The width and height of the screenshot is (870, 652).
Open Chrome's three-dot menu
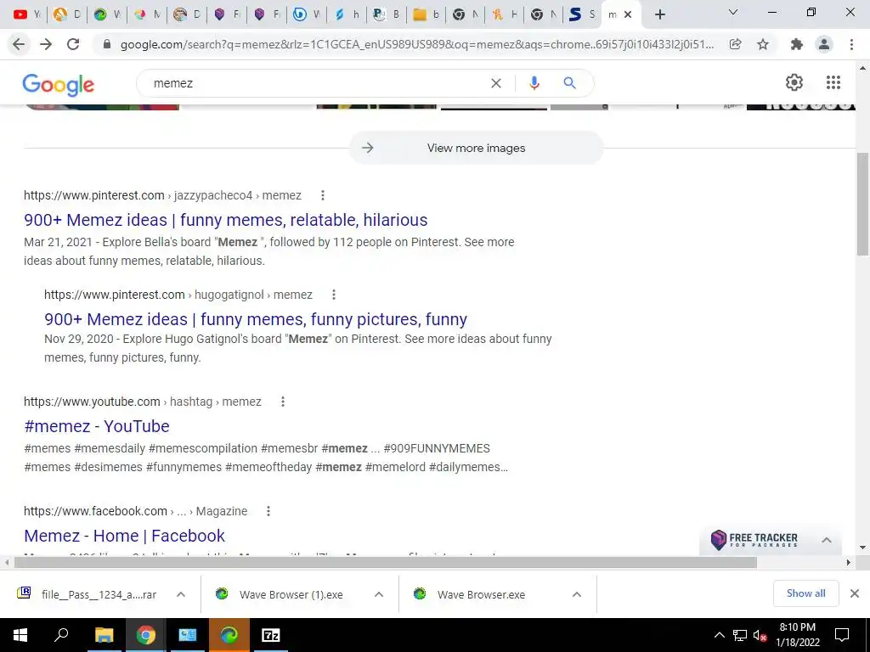(851, 44)
